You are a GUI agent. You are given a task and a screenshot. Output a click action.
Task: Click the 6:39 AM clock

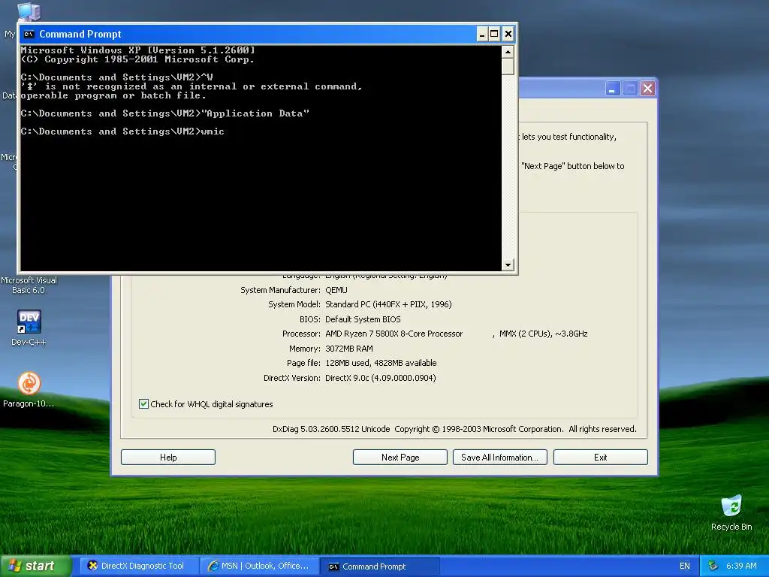coord(741,566)
